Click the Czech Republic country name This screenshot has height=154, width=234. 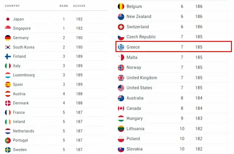(x=141, y=37)
